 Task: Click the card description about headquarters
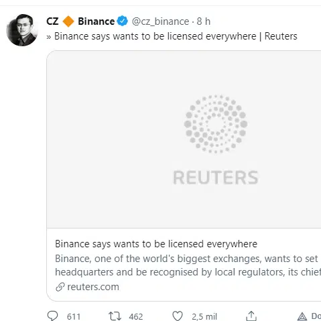pos(188,265)
